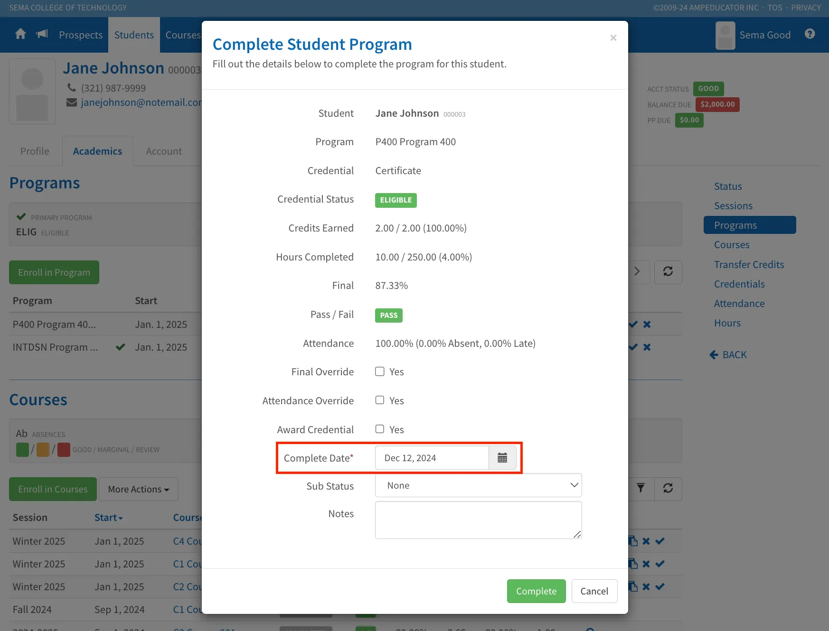Click Jane Johnson's profile photo placeholder

point(32,91)
